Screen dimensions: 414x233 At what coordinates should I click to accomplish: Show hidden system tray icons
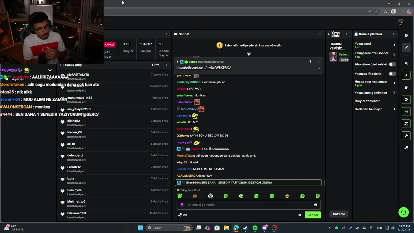[330, 228]
